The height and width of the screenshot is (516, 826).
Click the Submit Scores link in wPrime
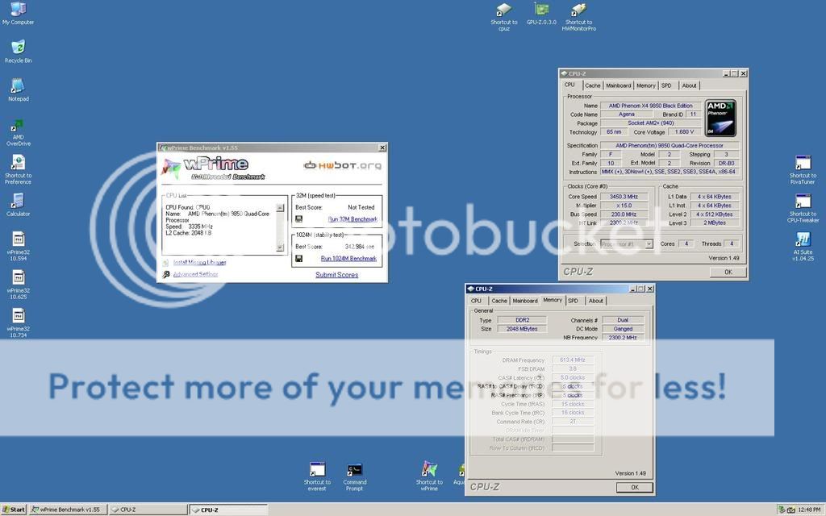pyautogui.click(x=336, y=275)
